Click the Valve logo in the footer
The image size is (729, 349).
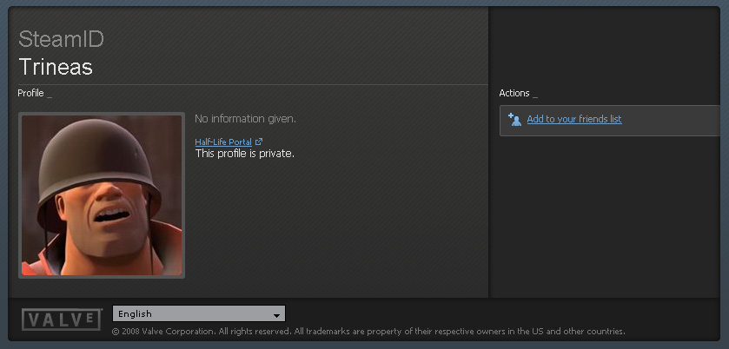[x=62, y=319]
